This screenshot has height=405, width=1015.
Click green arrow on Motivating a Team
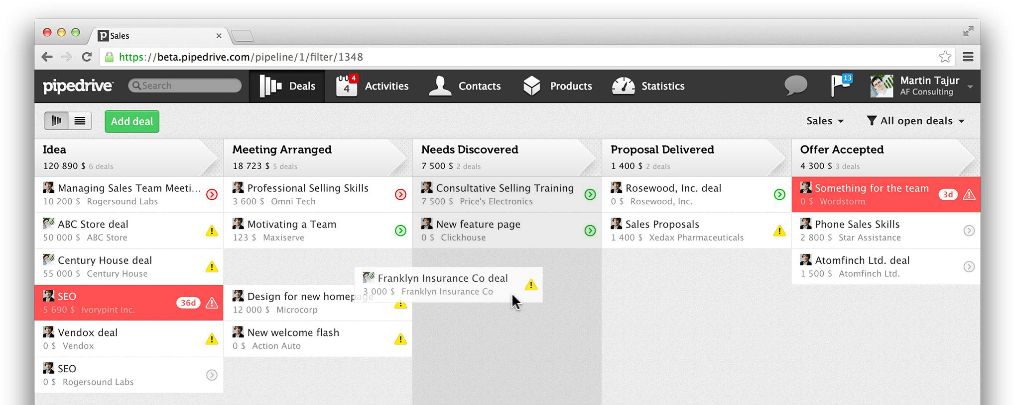pos(400,231)
